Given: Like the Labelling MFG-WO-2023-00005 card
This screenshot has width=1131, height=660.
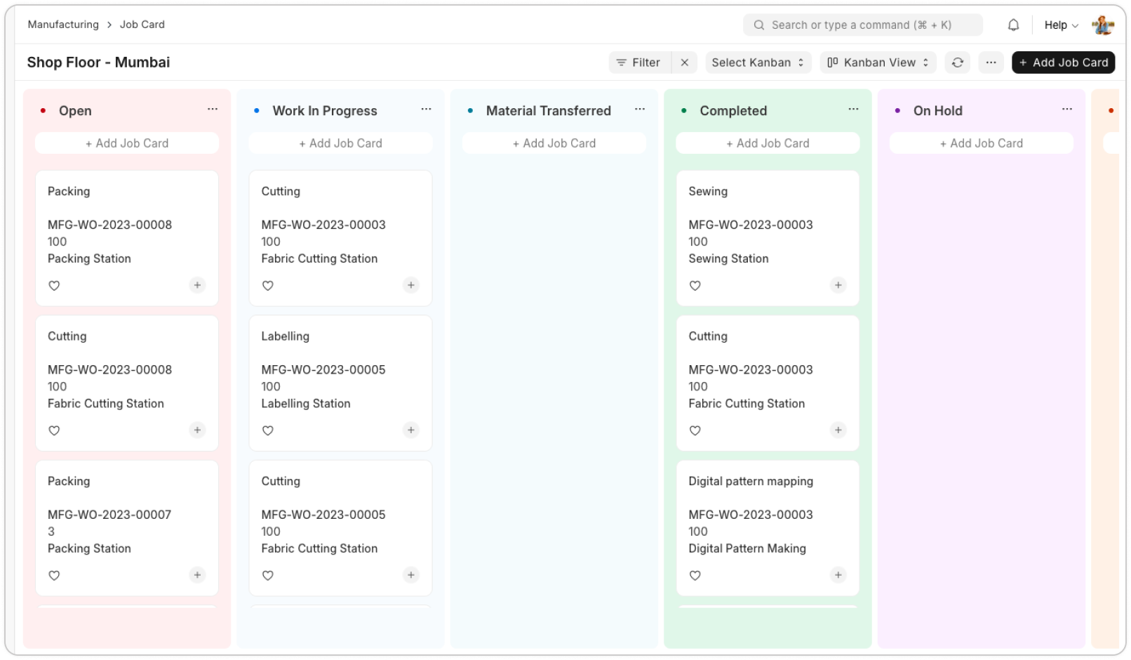Looking at the screenshot, I should point(268,430).
